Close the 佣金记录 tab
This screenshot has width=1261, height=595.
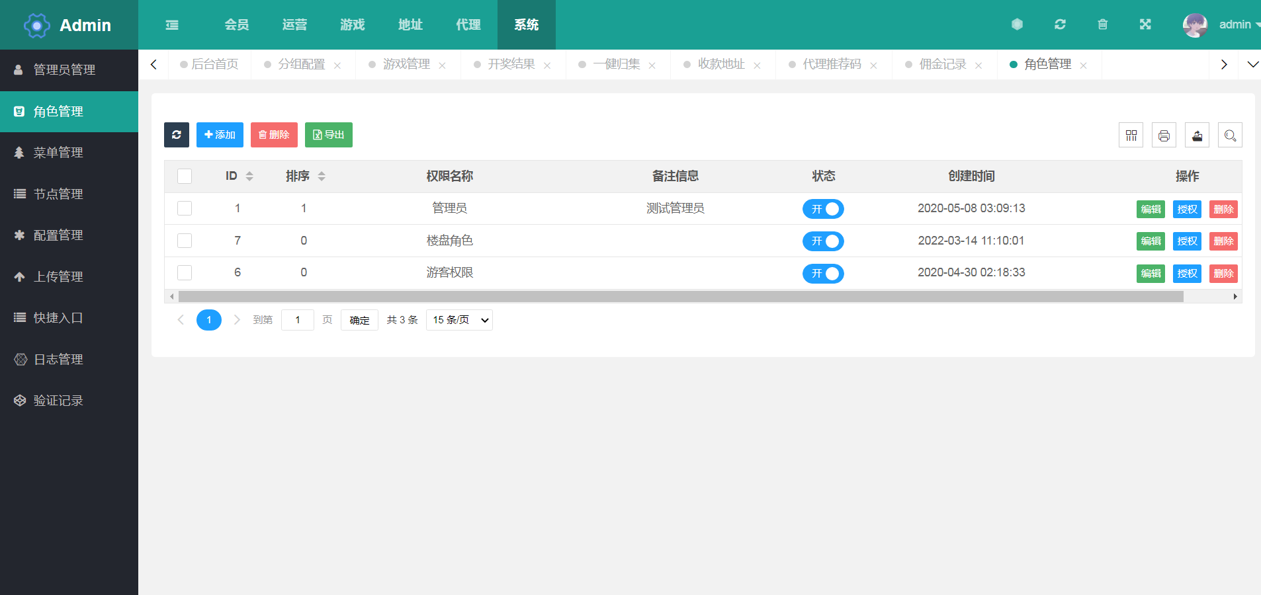978,65
